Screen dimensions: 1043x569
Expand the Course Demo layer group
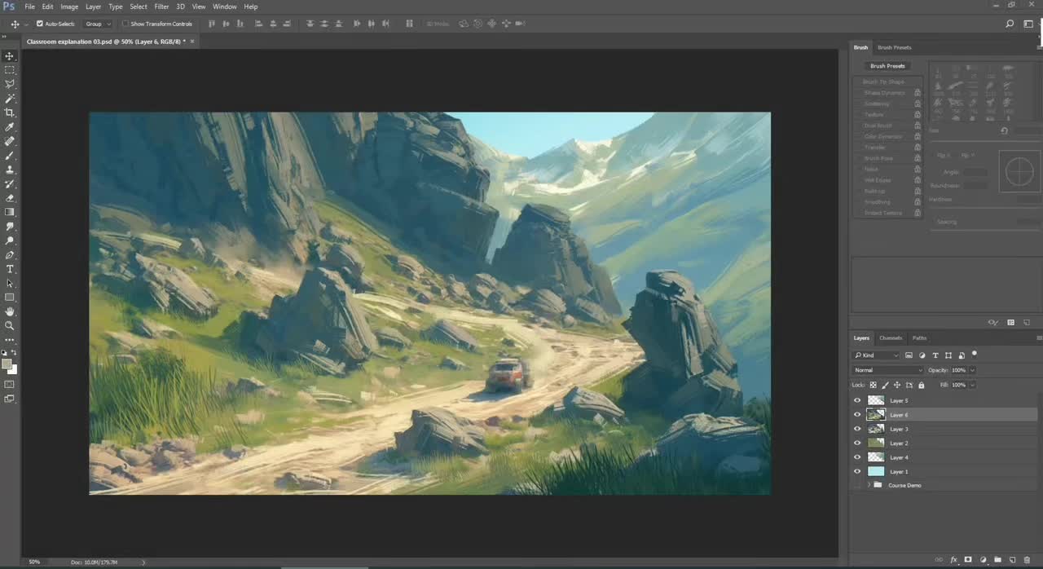tap(869, 485)
